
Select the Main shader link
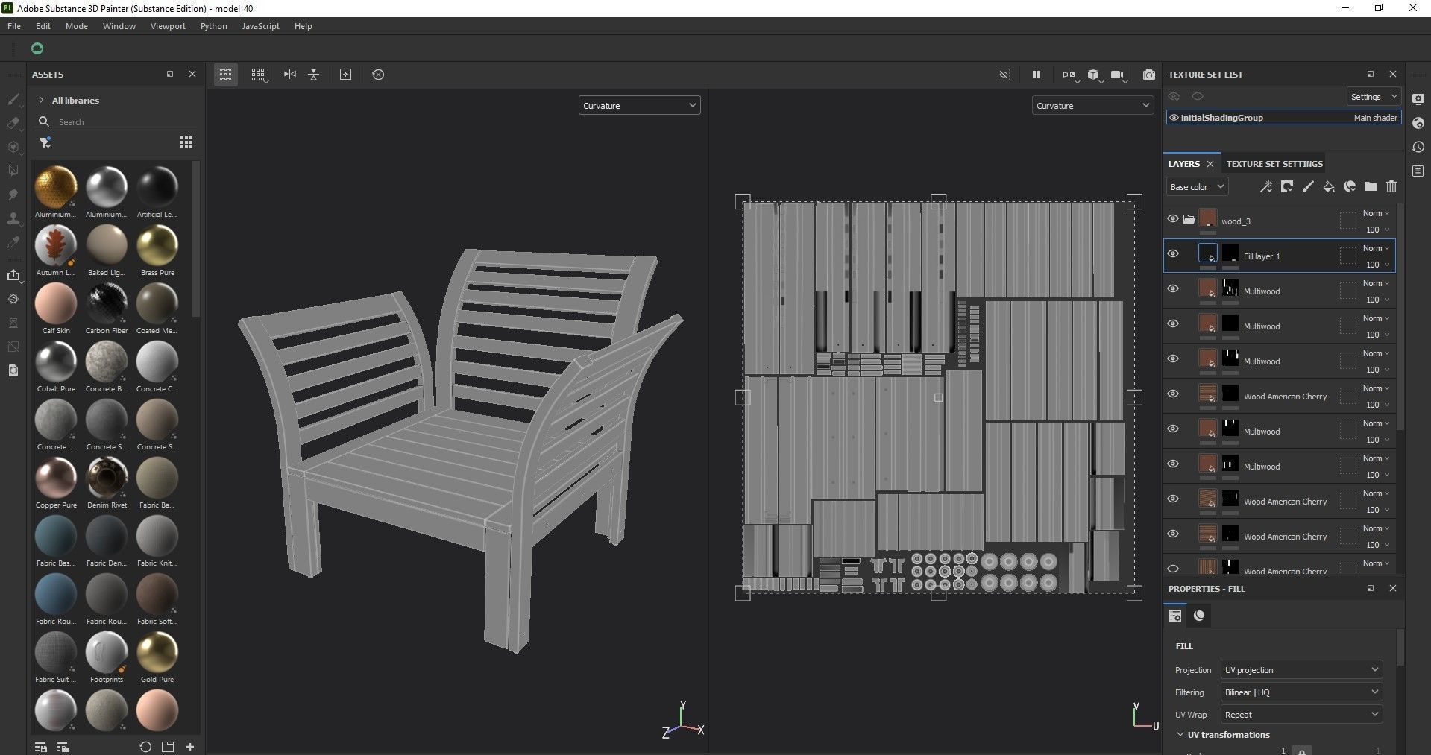[1376, 118]
